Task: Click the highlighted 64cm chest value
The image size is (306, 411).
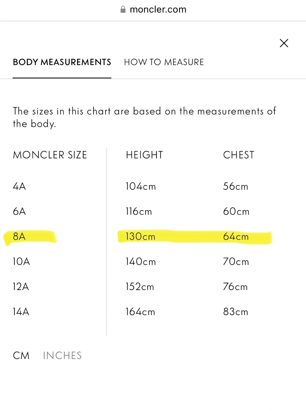Action: point(236,236)
